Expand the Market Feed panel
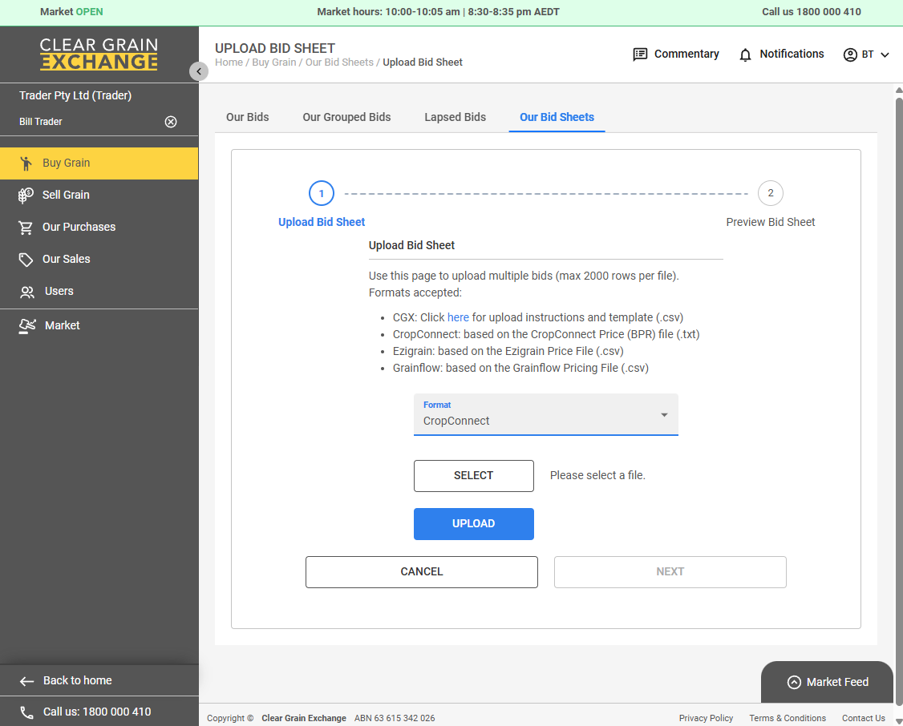The image size is (903, 726). [828, 682]
